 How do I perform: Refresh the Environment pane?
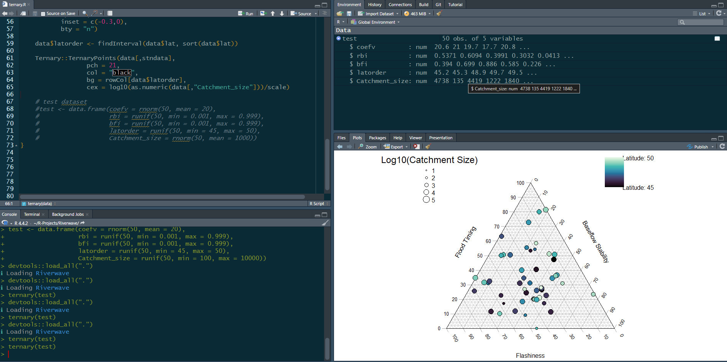(x=719, y=13)
